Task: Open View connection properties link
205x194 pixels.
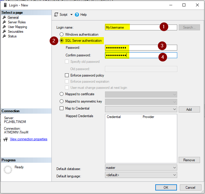Action: click(x=28, y=139)
